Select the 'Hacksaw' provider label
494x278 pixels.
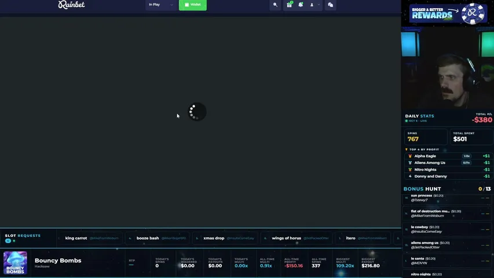[42, 266]
